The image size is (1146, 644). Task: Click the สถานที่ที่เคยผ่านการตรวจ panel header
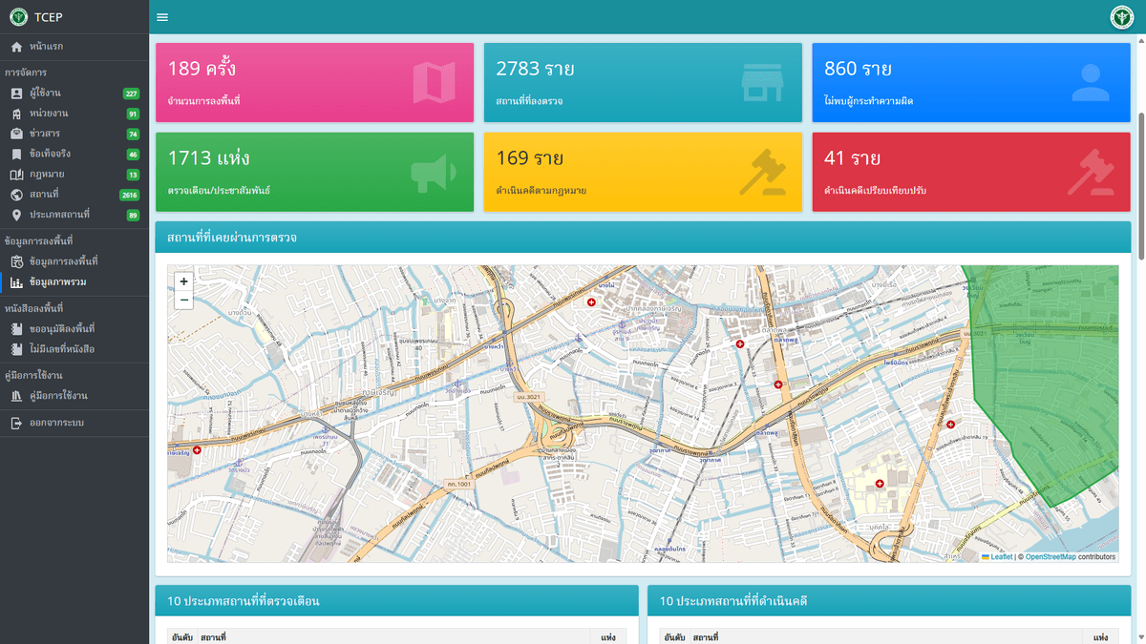pyautogui.click(x=643, y=238)
